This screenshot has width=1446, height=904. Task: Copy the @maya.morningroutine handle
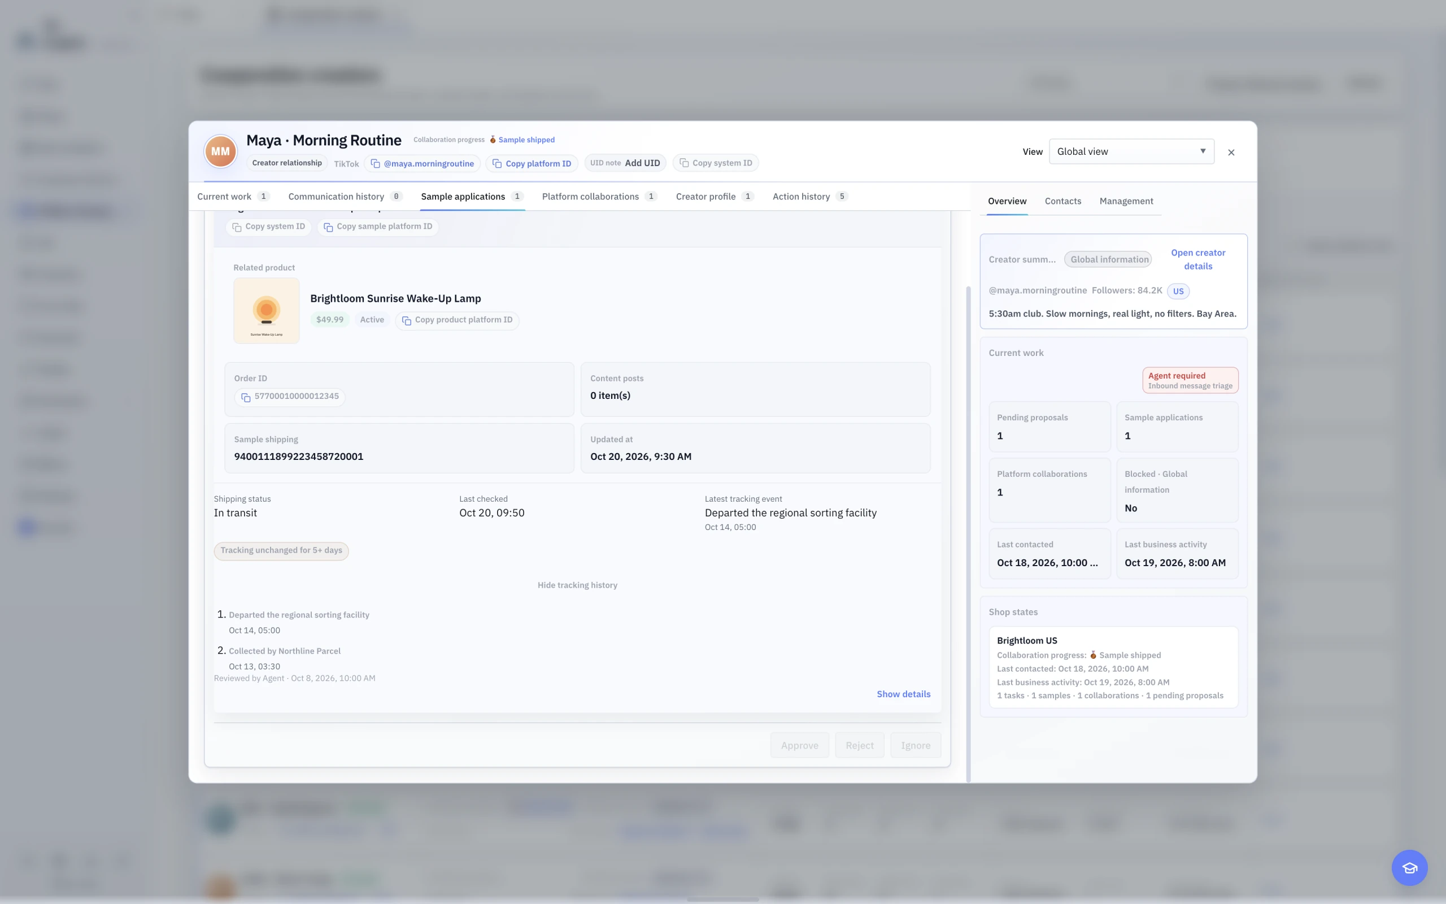pyautogui.click(x=422, y=163)
